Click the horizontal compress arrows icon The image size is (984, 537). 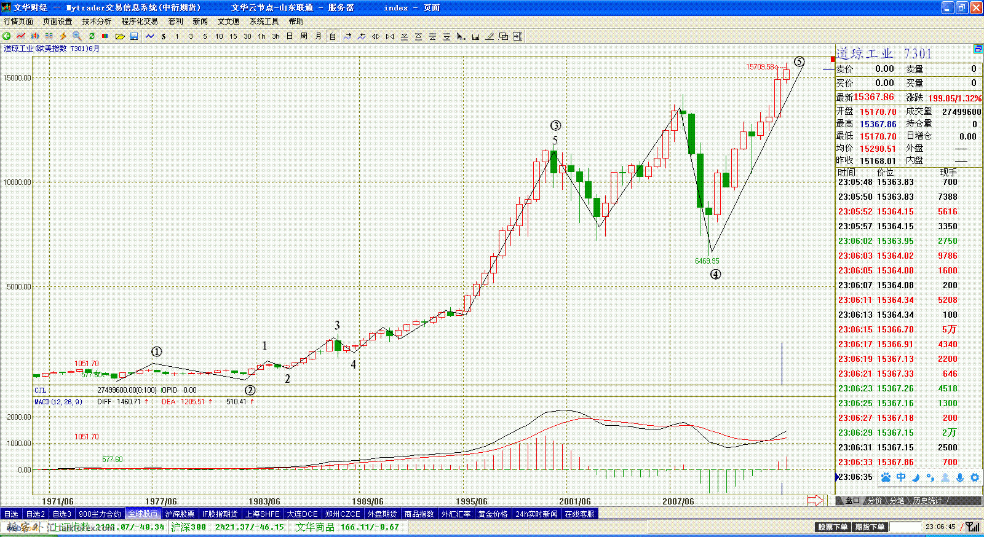[x=390, y=36]
